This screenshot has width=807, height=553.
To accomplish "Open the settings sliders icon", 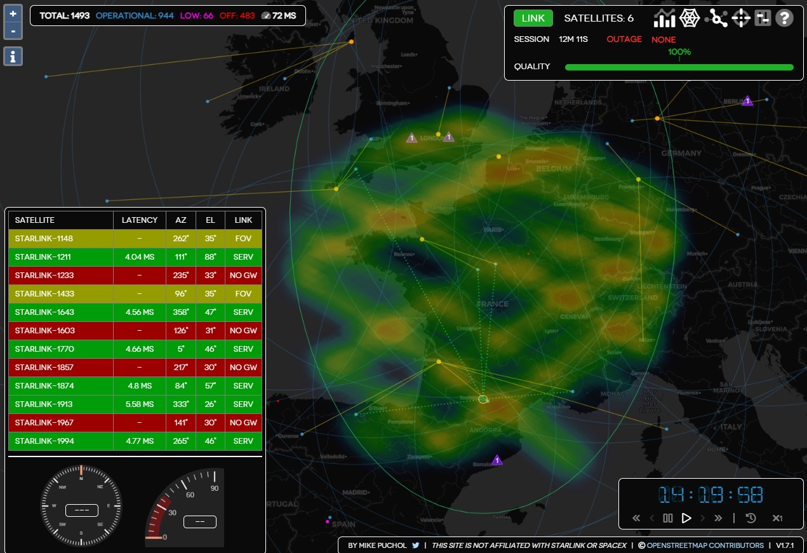I will 763,18.
